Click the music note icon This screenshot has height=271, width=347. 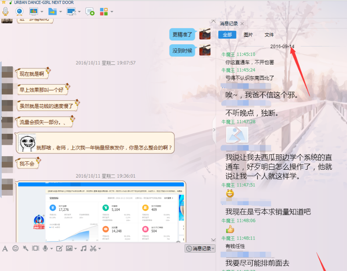[x=83, y=248]
